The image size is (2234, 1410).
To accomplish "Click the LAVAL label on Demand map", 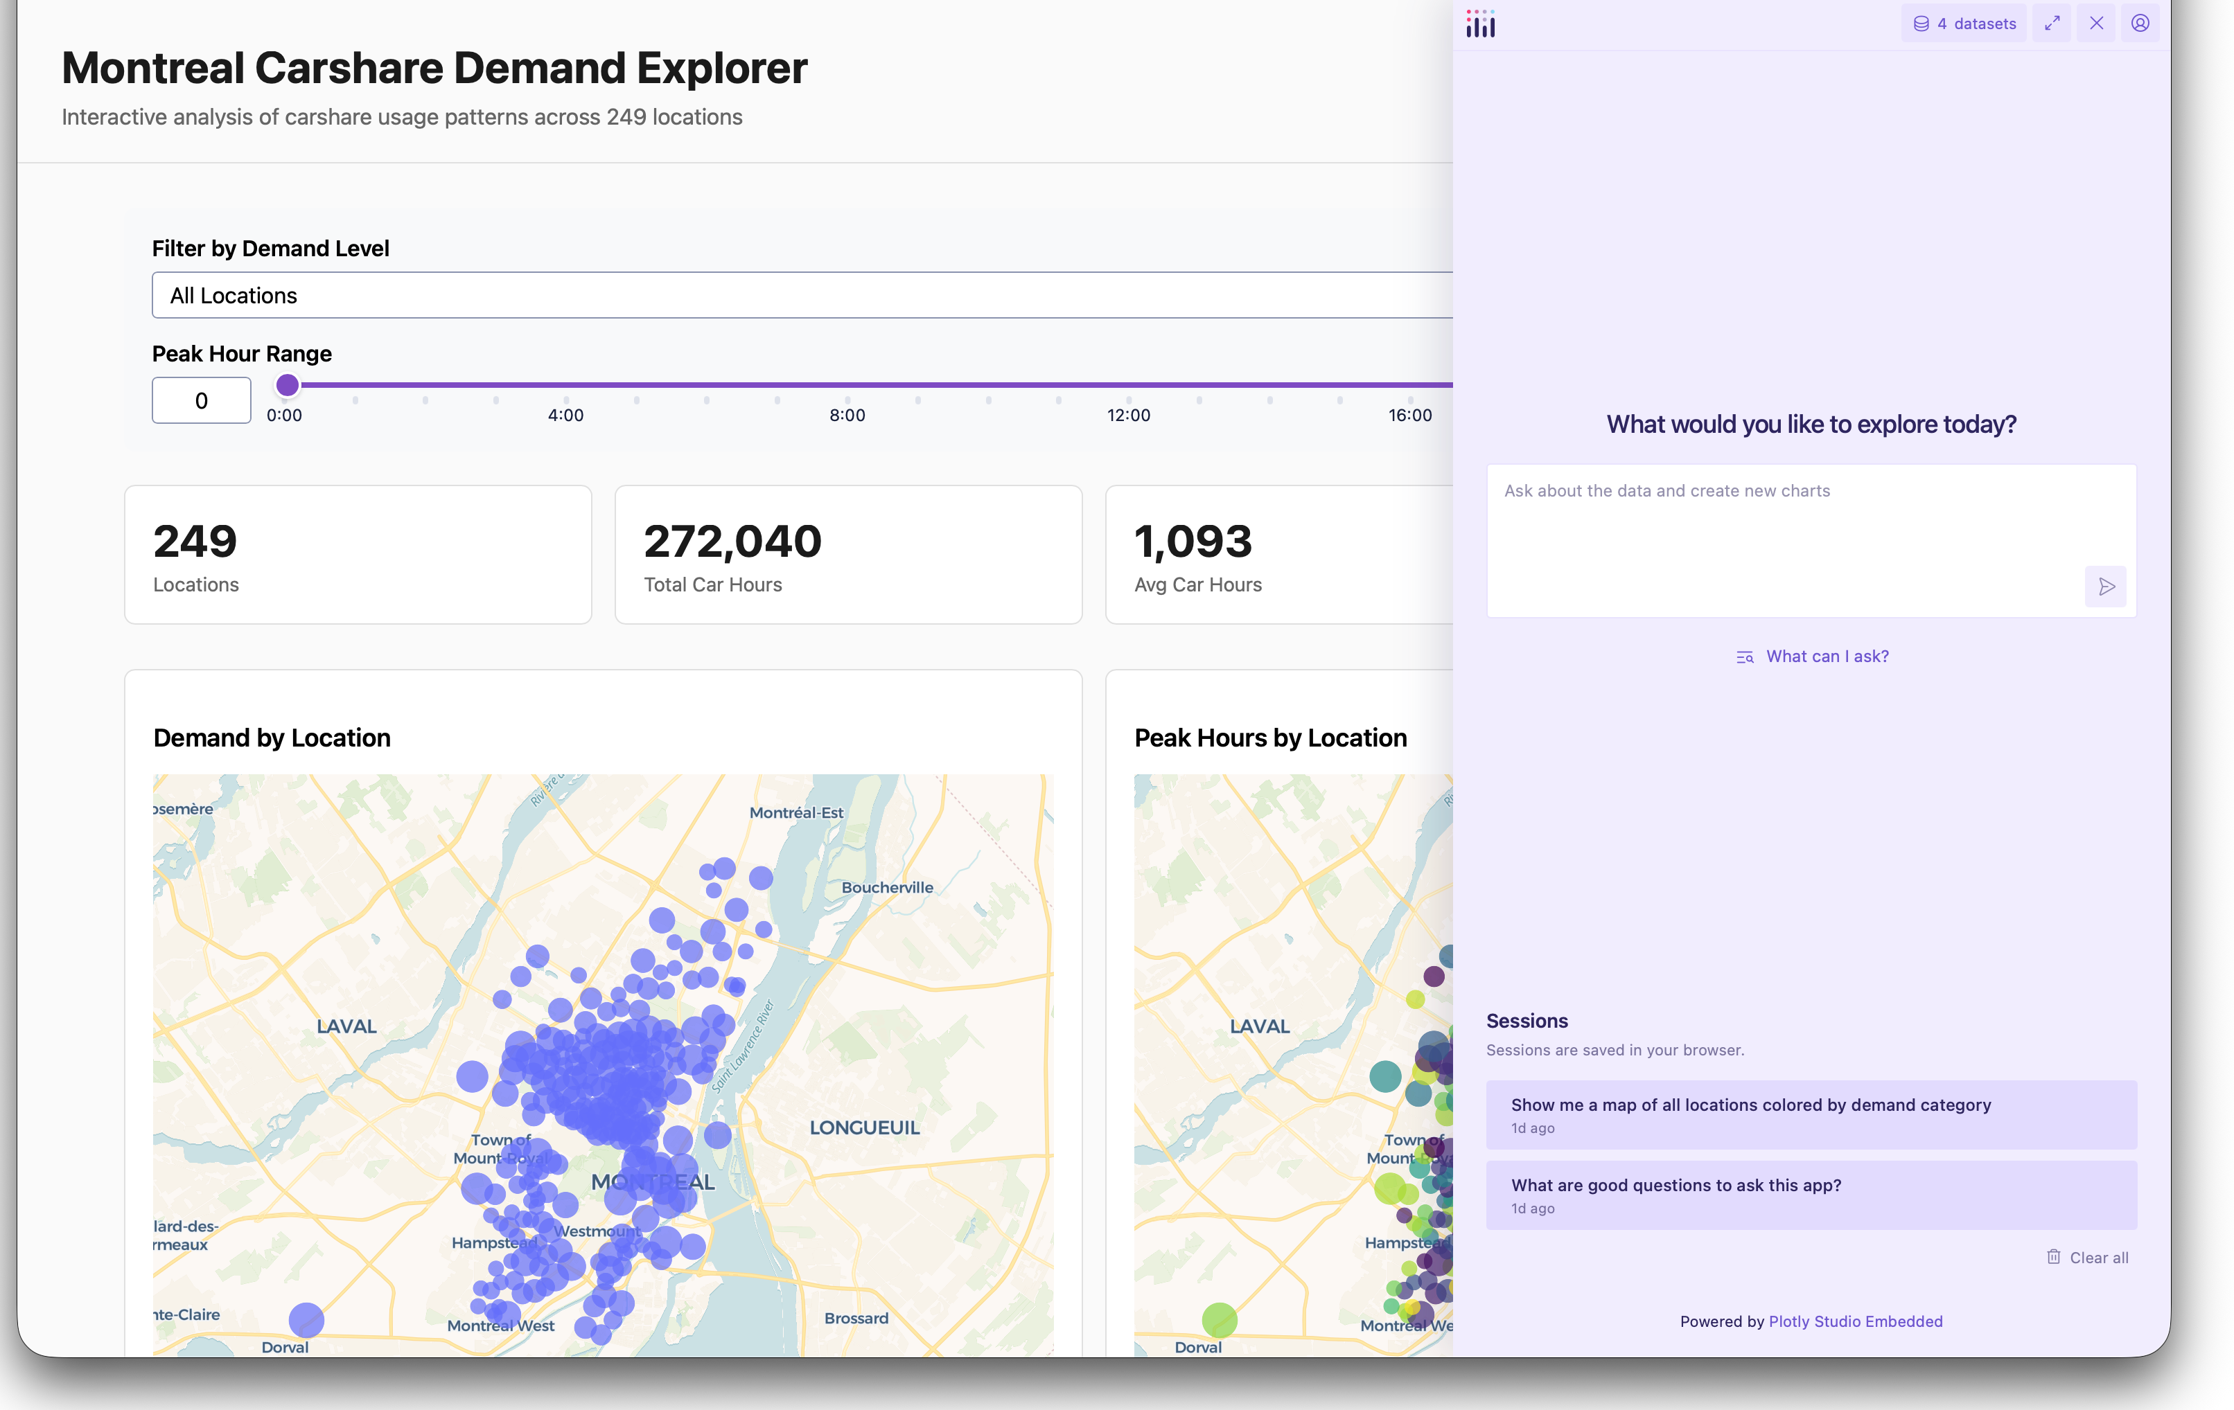I will coord(346,1026).
